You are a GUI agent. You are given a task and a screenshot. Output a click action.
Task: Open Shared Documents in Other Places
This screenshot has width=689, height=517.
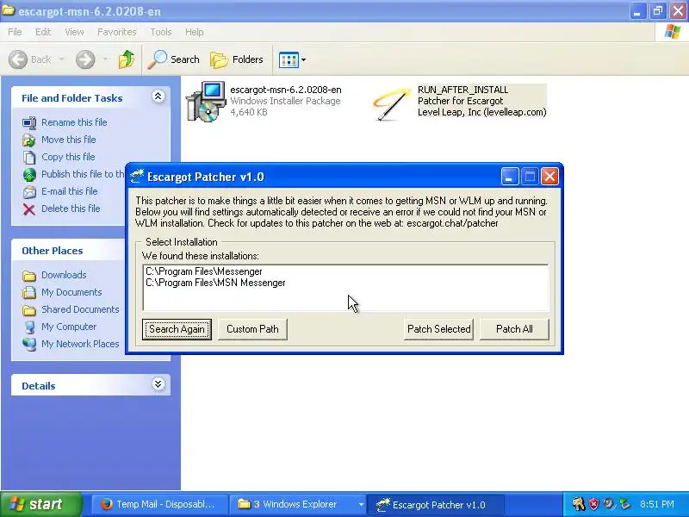(x=80, y=309)
